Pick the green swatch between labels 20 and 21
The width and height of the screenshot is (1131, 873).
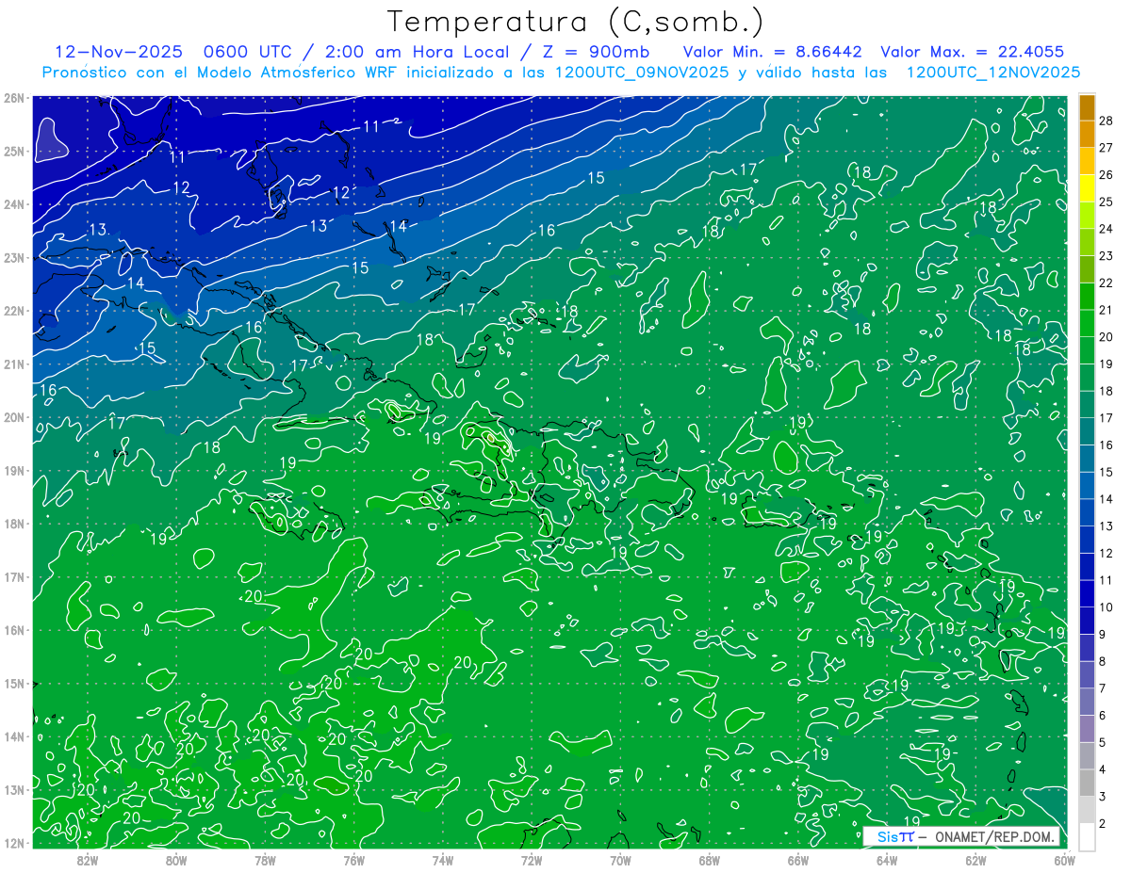[1088, 323]
